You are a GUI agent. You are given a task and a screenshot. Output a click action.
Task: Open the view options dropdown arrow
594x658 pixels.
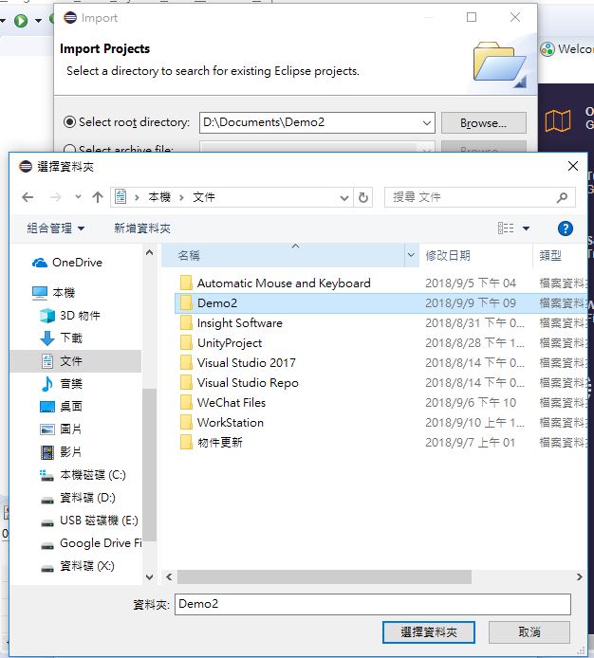(526, 228)
